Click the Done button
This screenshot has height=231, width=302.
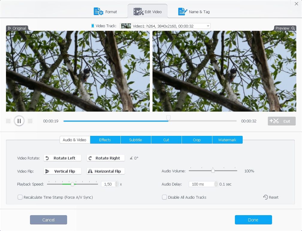253,220
